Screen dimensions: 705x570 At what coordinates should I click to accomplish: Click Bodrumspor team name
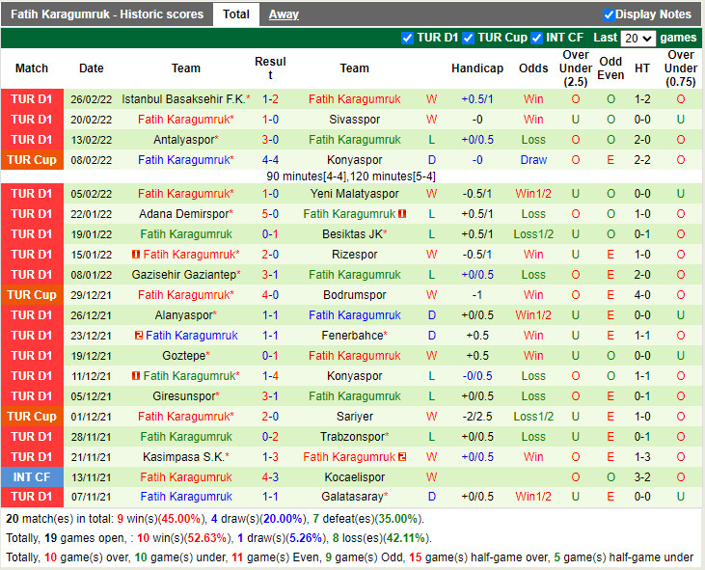354,295
